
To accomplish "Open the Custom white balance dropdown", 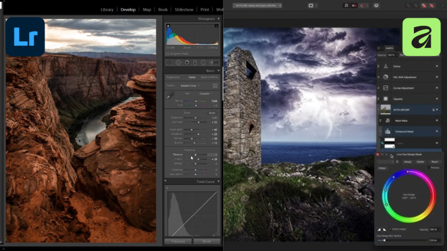I will click(206, 94).
